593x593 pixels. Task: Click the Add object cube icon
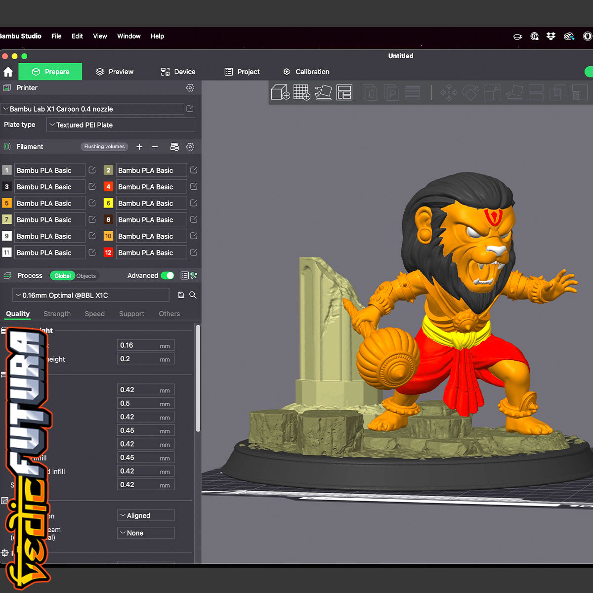coord(280,92)
